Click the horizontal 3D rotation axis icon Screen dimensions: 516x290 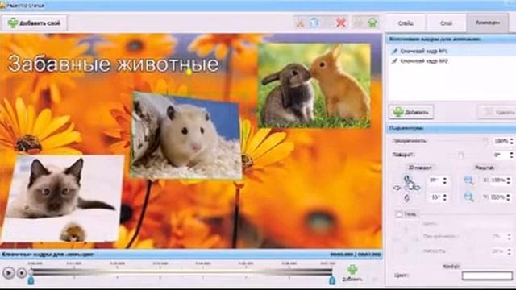(397, 188)
